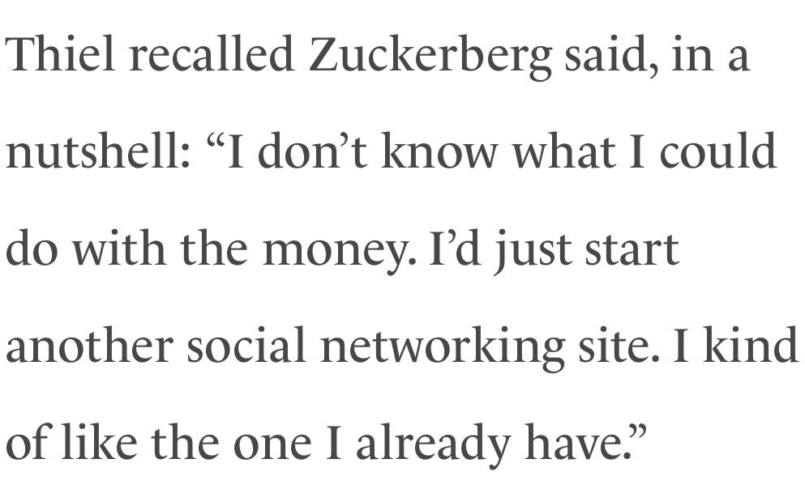Click the word "nutshell"
This screenshot has height=493, width=805.
pos(93,152)
